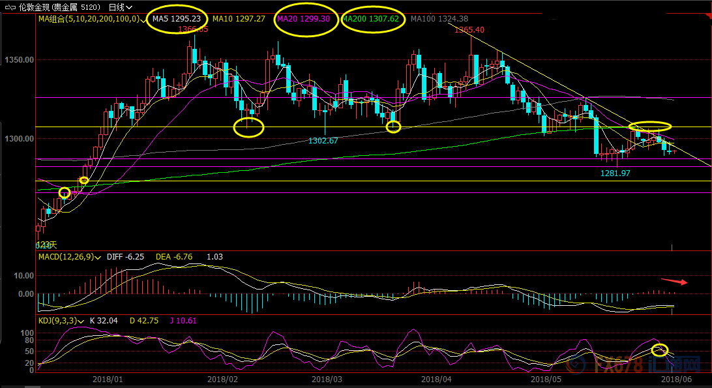Click the horizontal scrollbar thumb at bottom
The width and height of the screenshot is (712, 388).
click(x=32, y=387)
